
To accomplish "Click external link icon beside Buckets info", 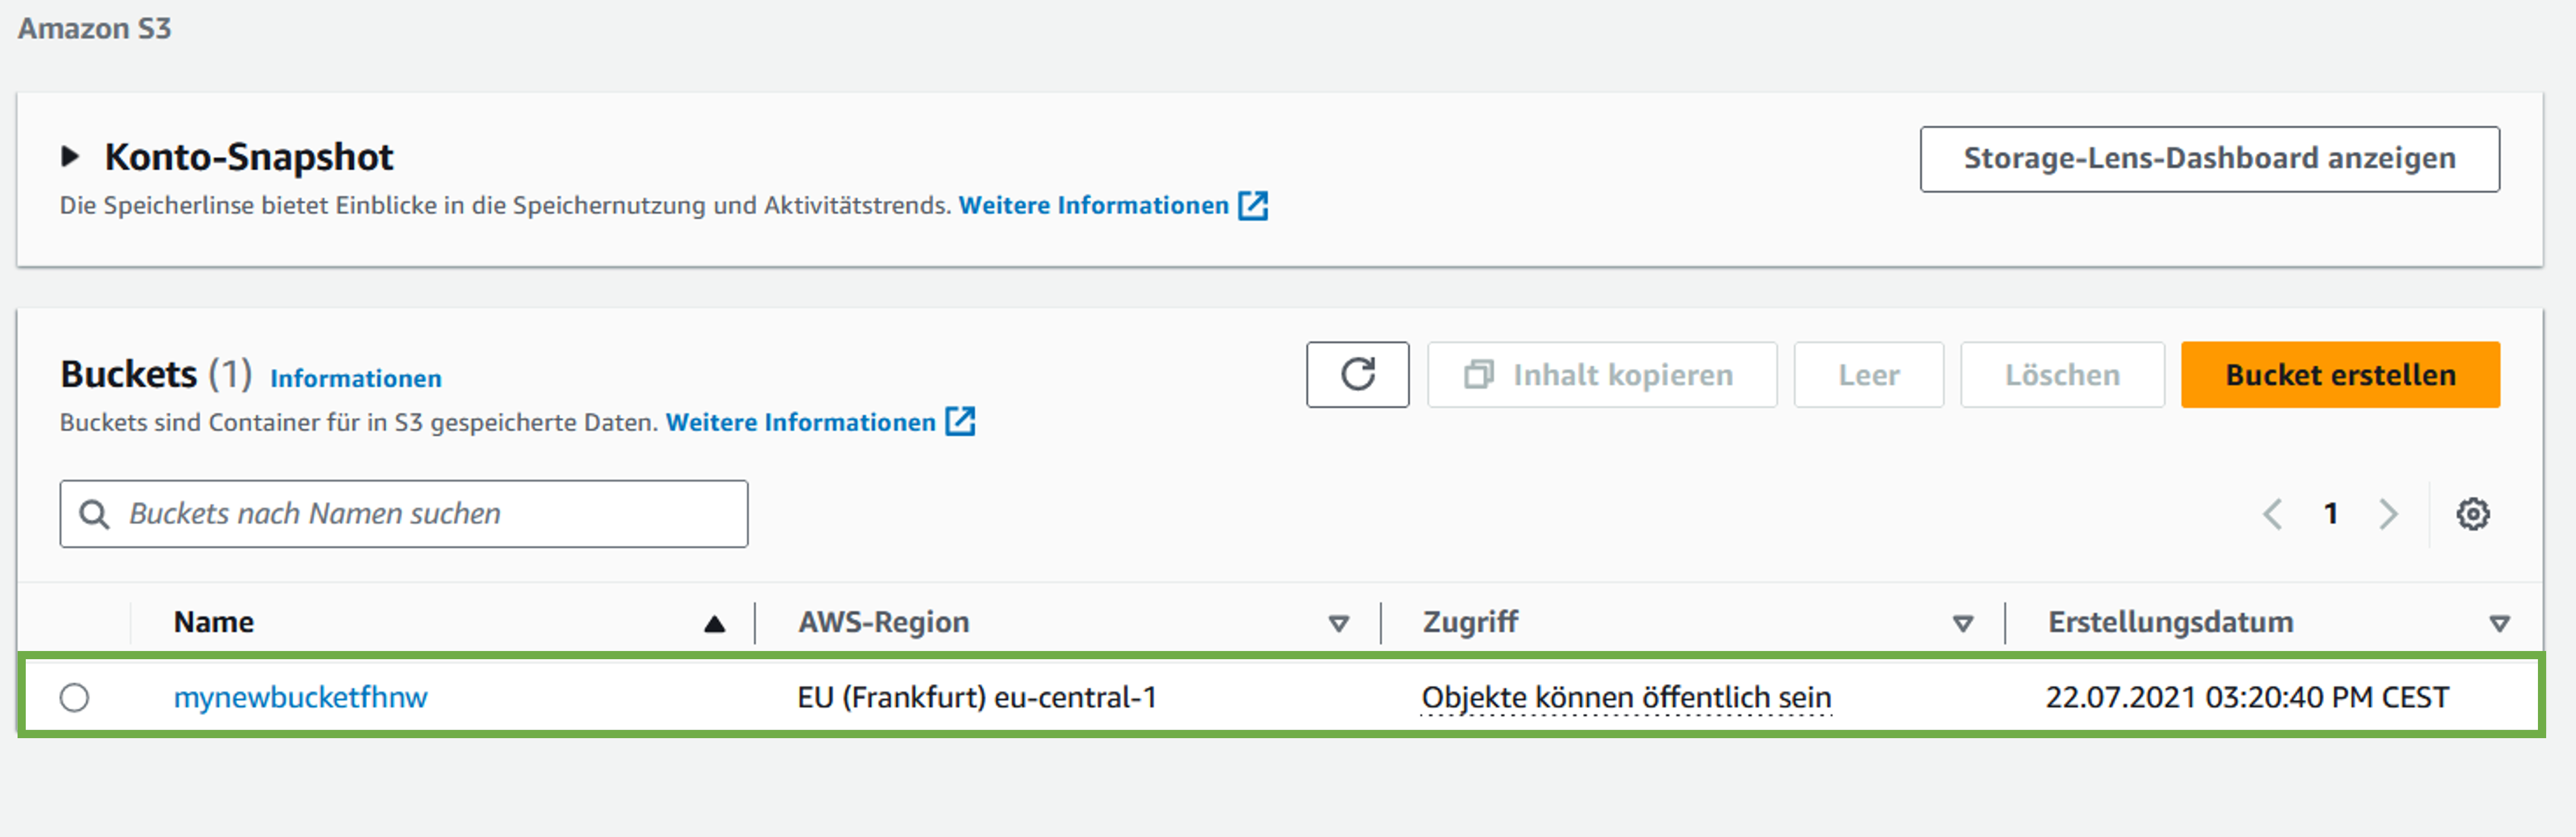I will 960,422.
